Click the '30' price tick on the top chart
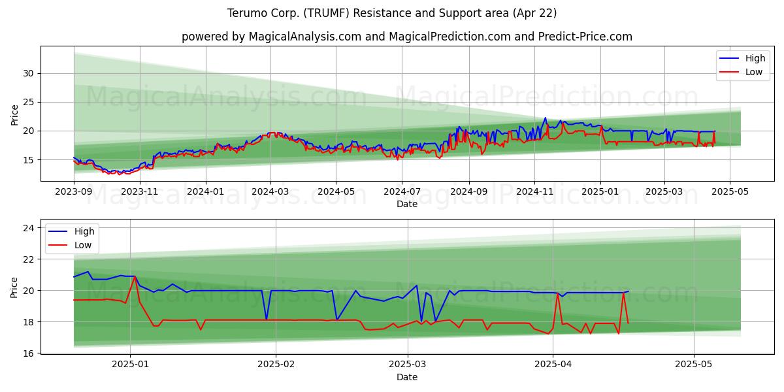 coord(29,73)
